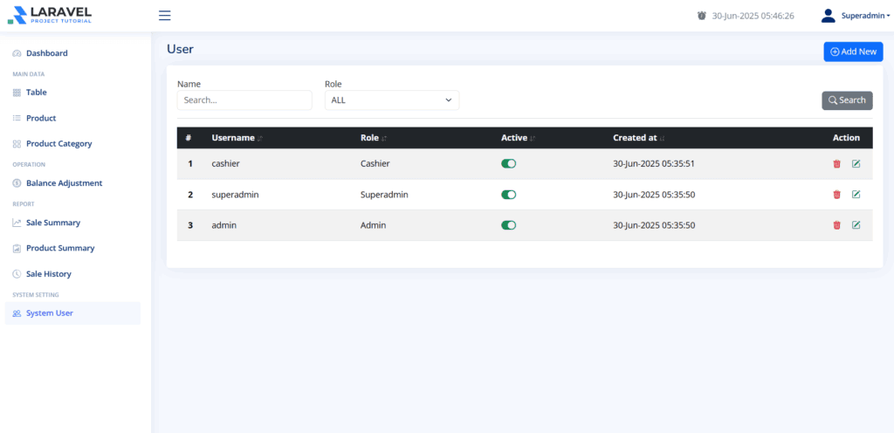Click the Laravel Project Tutorial logo
The height and width of the screenshot is (433, 894).
tap(49, 16)
